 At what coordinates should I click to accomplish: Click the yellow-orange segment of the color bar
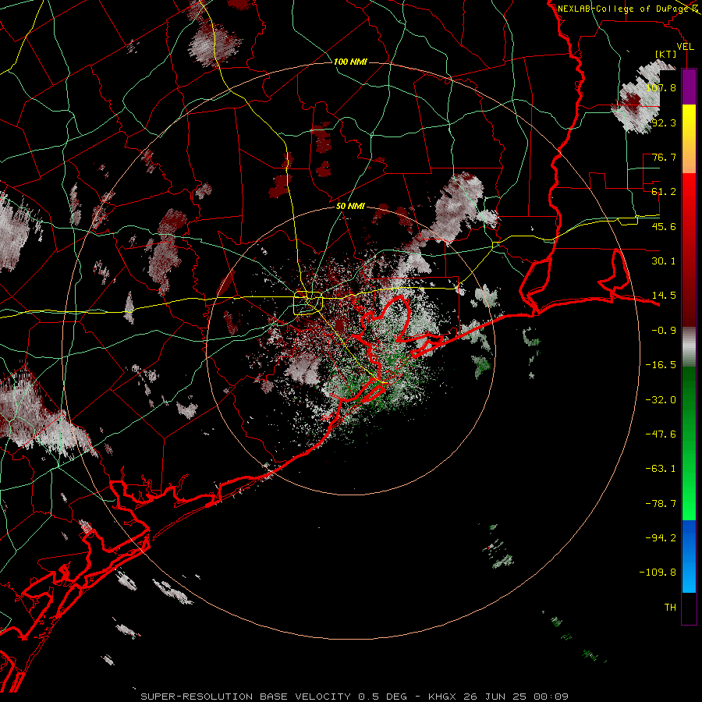(689, 139)
